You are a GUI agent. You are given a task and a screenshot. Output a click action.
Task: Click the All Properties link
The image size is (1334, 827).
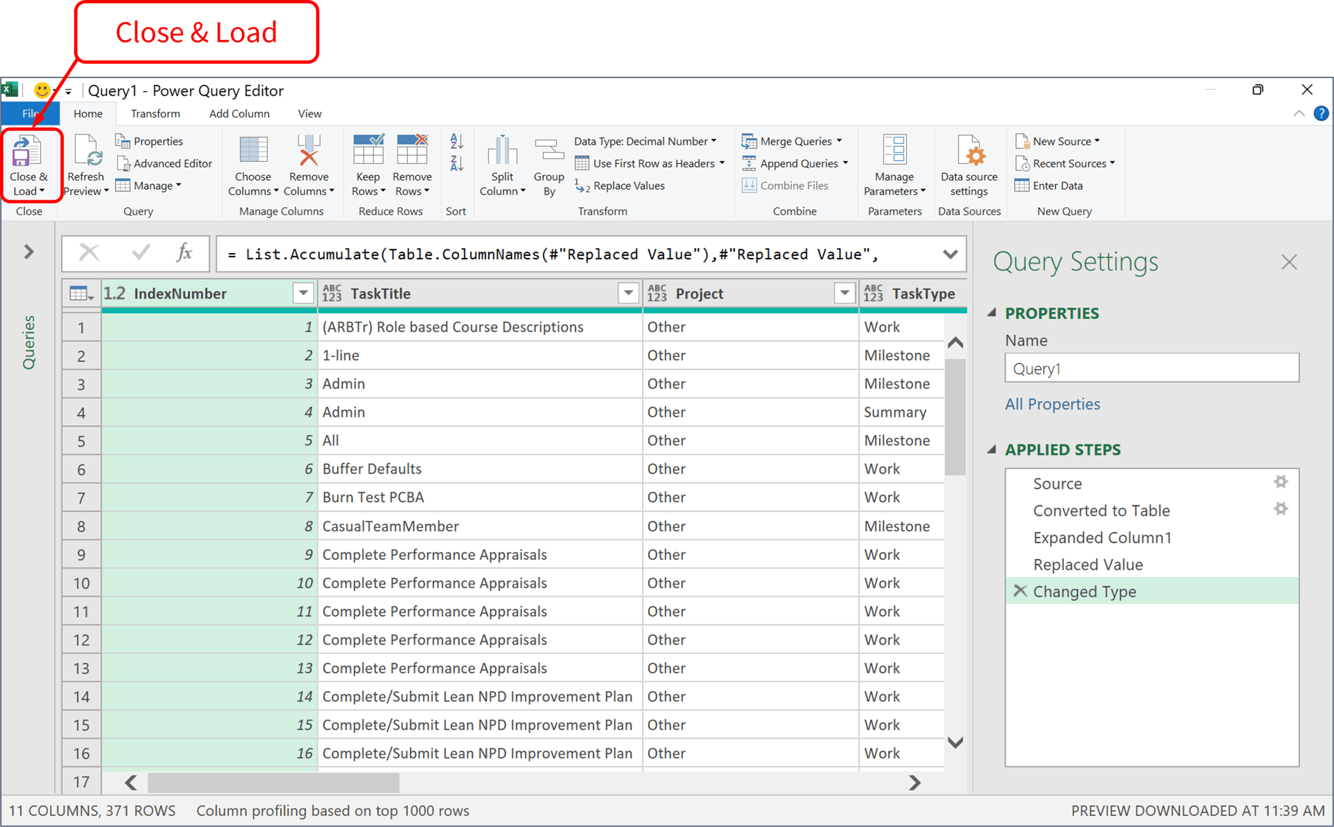click(1053, 404)
